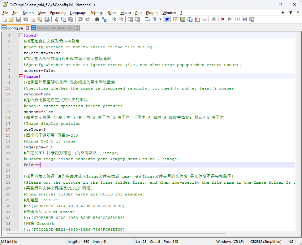Add a new tab with the plus button
Screen dimensions: 302x245
coord(283,13)
